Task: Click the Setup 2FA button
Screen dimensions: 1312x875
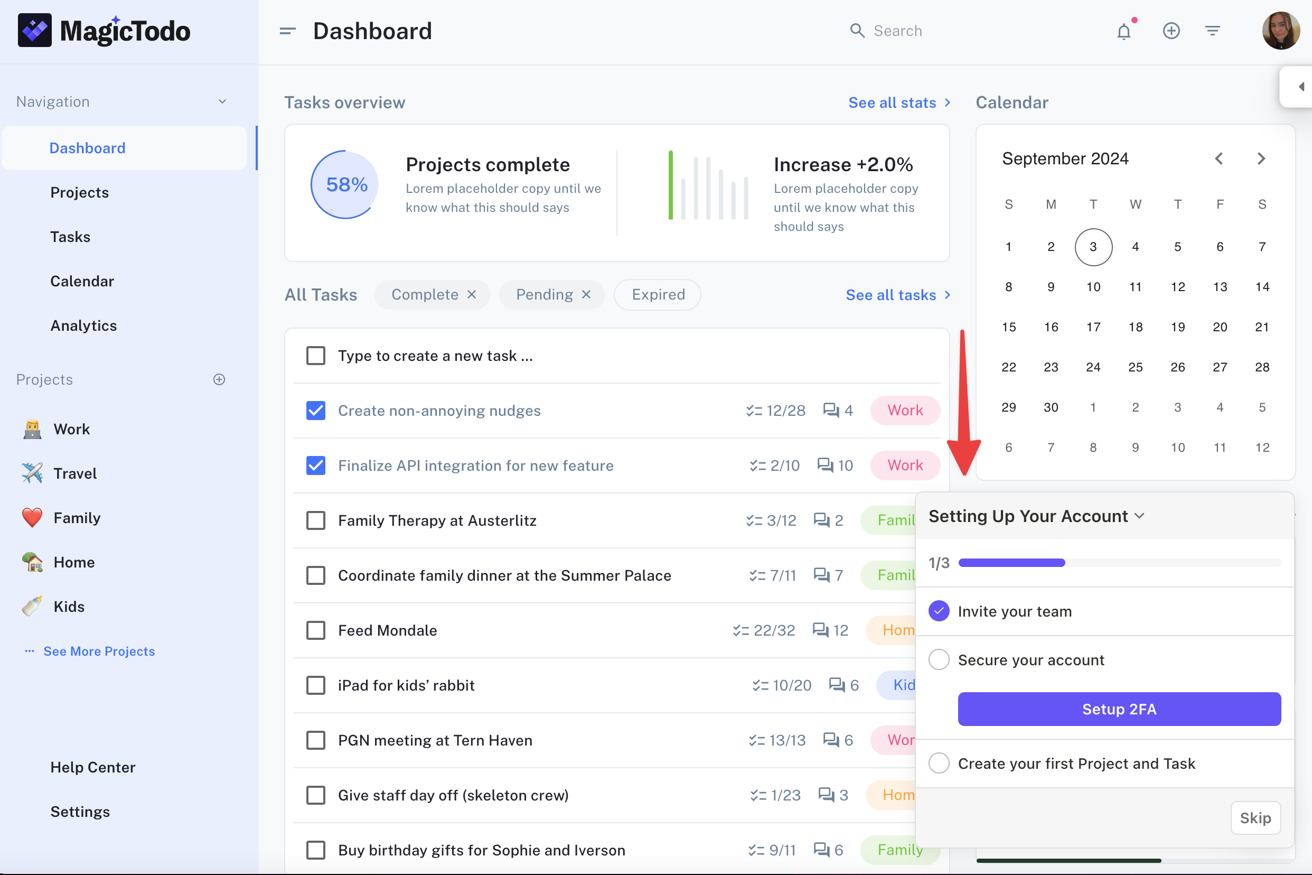Action: (1120, 709)
